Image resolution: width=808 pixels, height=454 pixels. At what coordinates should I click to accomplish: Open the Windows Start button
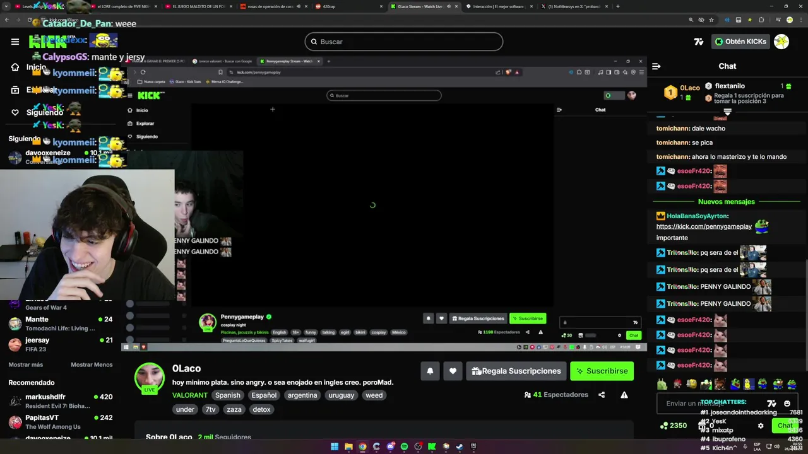point(335,446)
